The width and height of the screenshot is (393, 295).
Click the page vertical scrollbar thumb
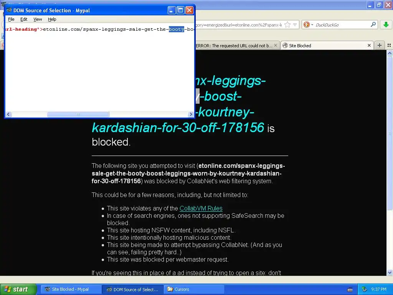390,133
